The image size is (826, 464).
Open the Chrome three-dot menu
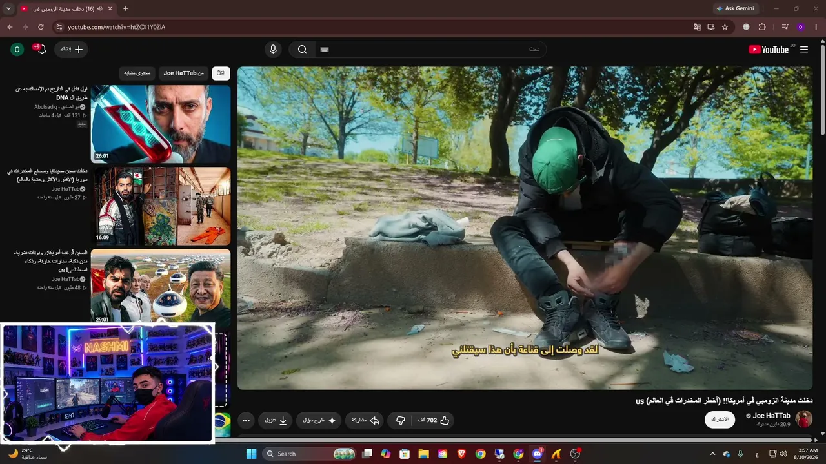(816, 27)
